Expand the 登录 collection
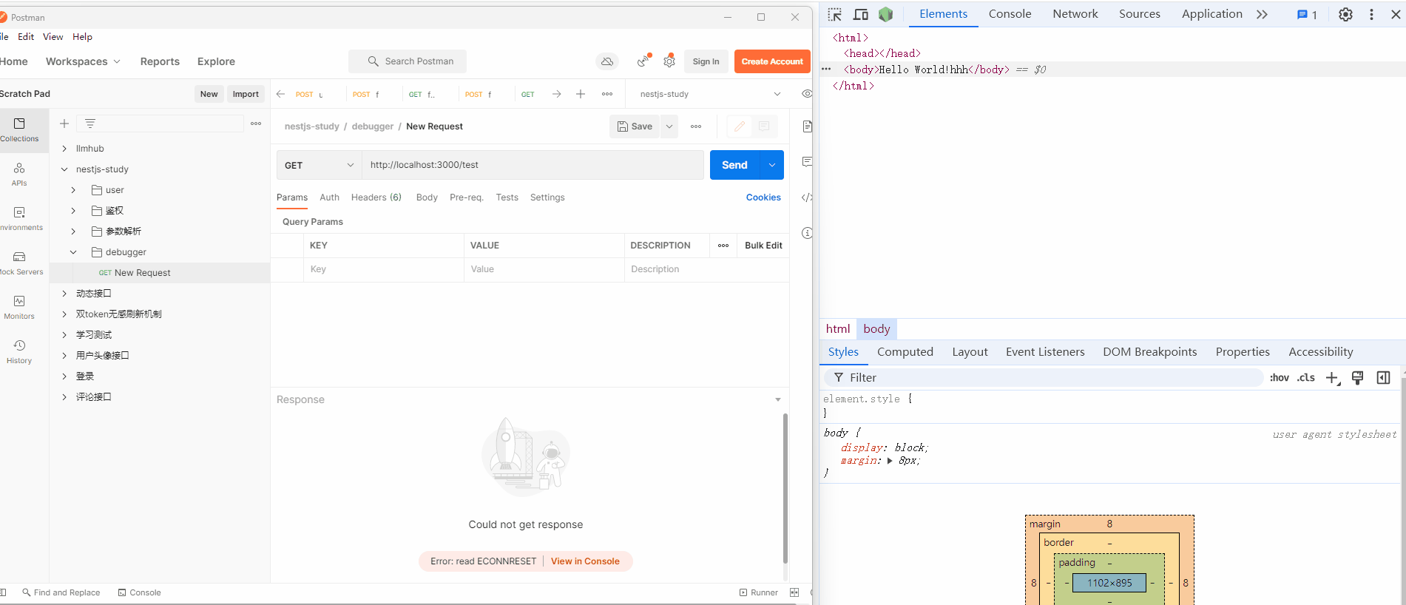Viewport: 1406px width, 605px height. click(x=64, y=376)
